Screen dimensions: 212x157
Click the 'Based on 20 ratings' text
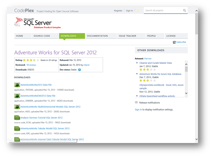49,60
